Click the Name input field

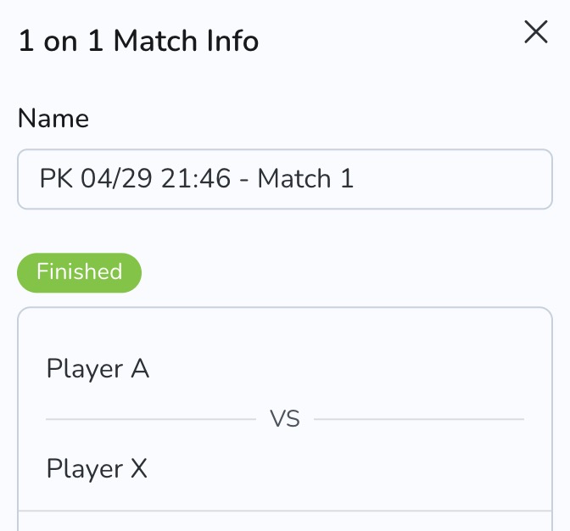(285, 179)
